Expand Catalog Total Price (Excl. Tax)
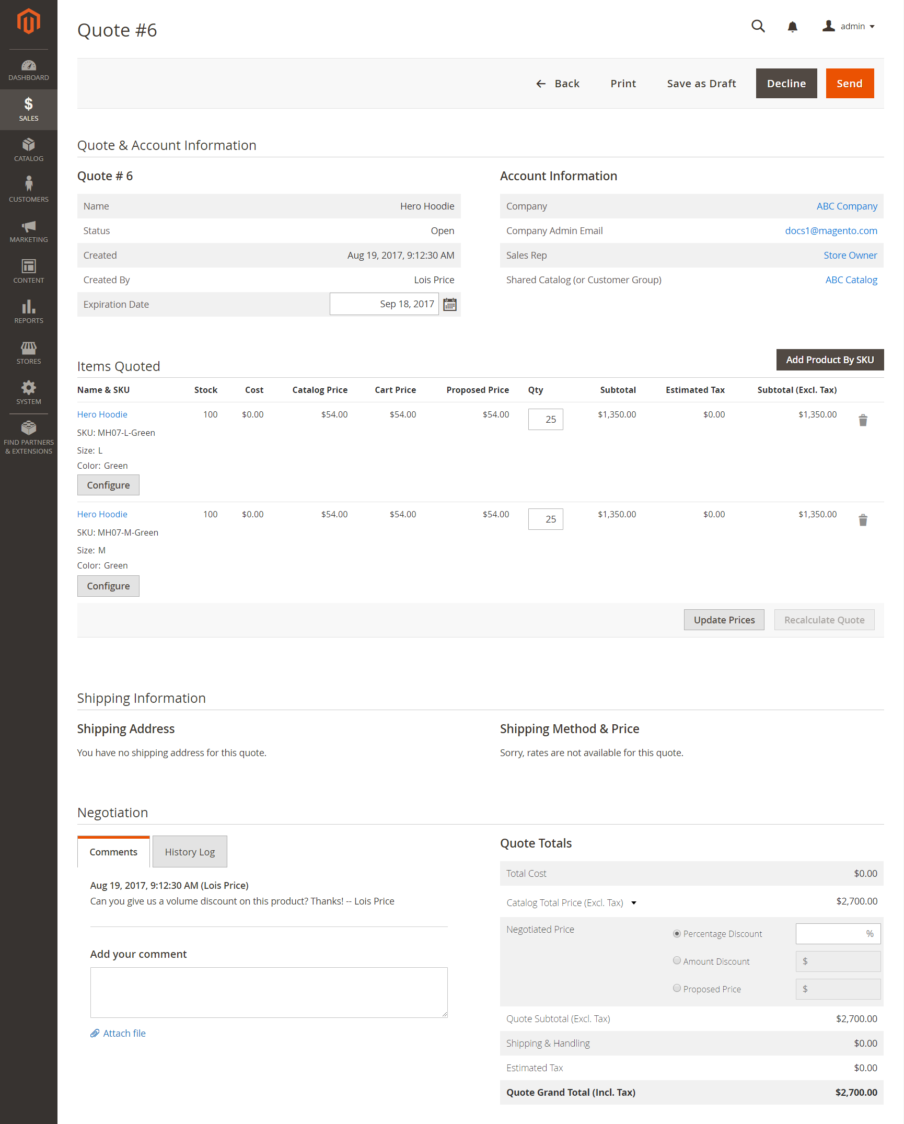The width and height of the screenshot is (904, 1124). click(x=634, y=903)
